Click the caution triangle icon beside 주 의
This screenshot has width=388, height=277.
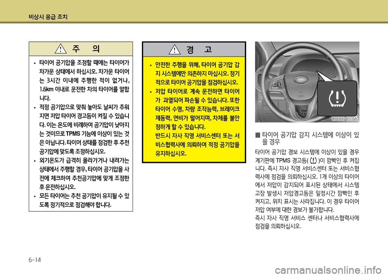point(61,49)
